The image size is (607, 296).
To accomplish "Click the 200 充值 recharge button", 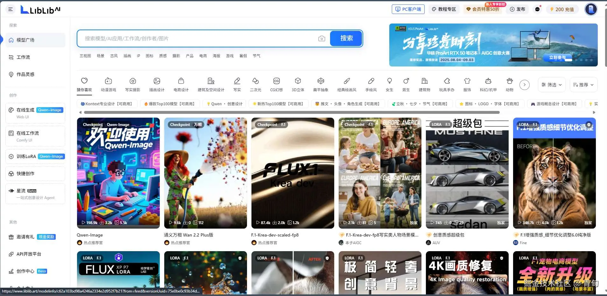I will click(562, 9).
